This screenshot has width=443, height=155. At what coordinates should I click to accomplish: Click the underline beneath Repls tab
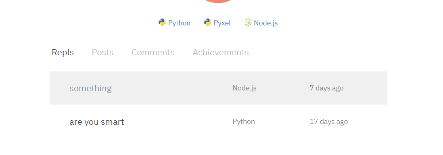[x=63, y=58]
